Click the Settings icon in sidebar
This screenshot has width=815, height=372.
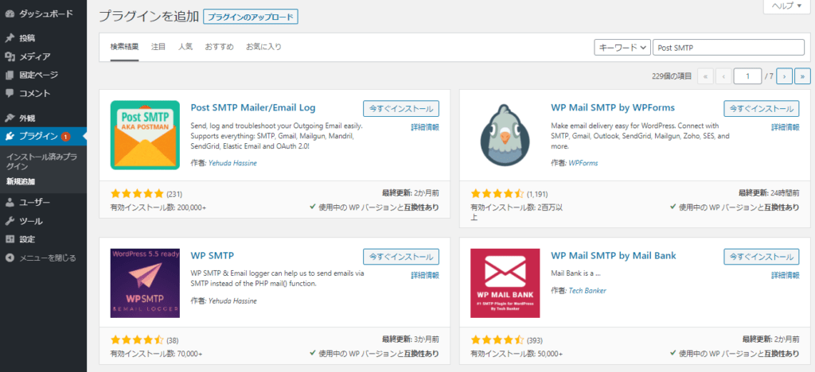pos(10,239)
